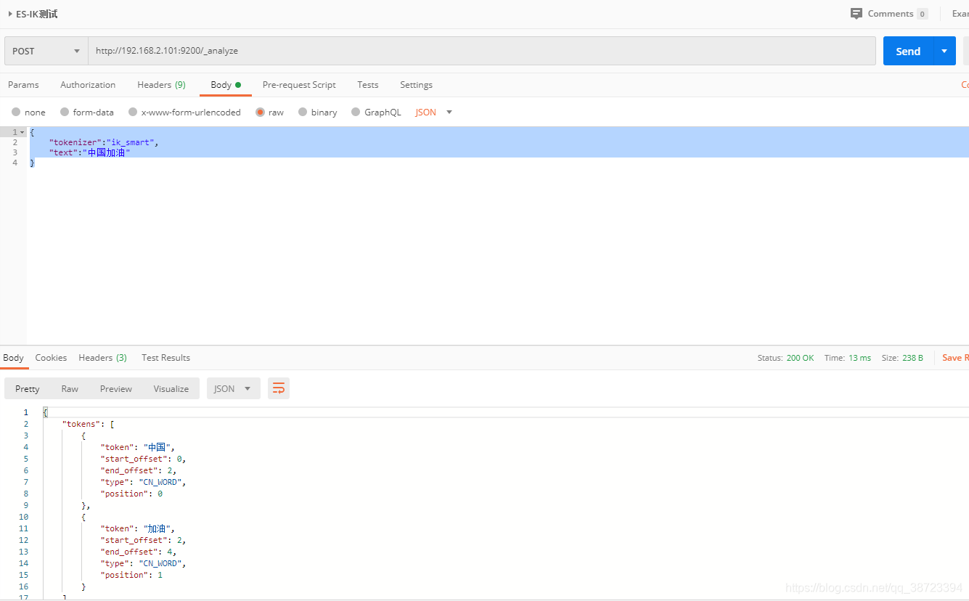Image resolution: width=969 pixels, height=601 pixels.
Task: Open the JSON format dropdown in the response pane
Action: click(233, 388)
